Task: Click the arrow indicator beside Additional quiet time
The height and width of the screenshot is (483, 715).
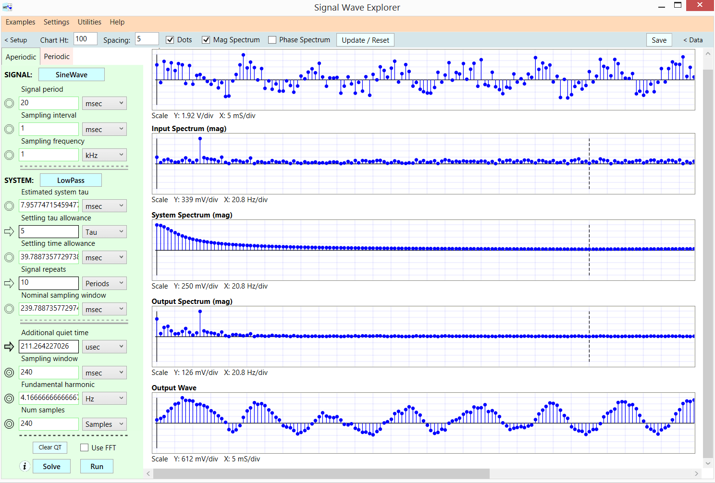Action: point(9,346)
